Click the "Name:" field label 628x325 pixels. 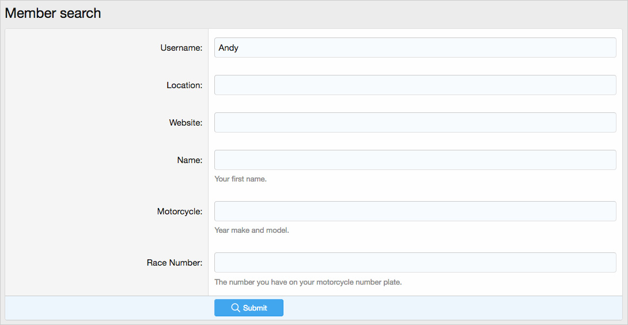[190, 160]
